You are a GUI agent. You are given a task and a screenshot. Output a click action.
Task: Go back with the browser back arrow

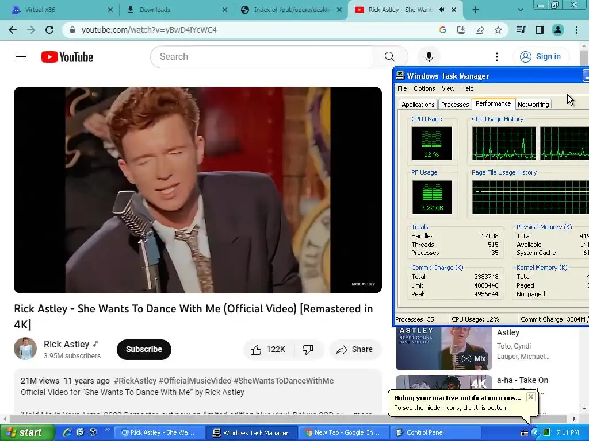point(13,30)
